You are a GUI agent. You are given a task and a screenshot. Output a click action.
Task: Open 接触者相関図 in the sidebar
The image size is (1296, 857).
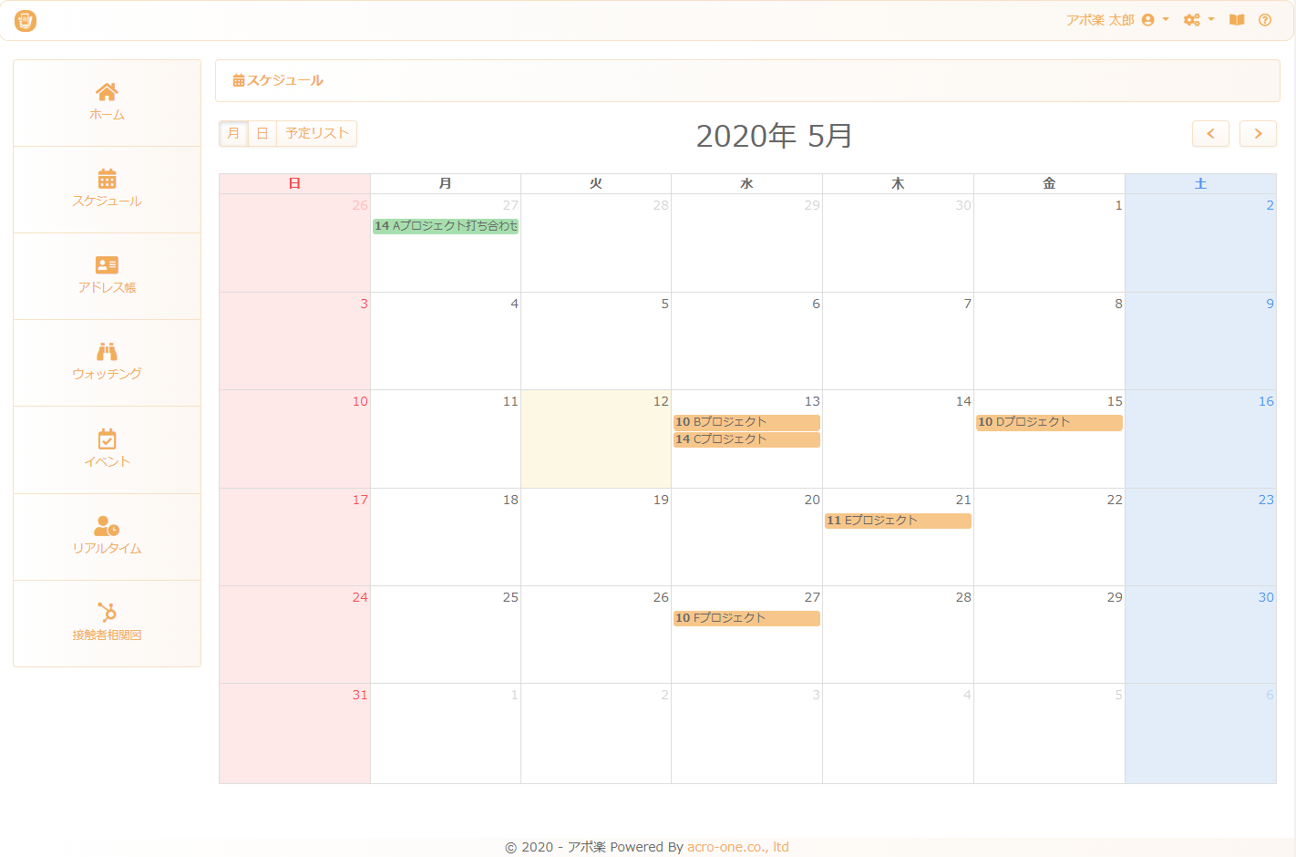pyautogui.click(x=107, y=624)
